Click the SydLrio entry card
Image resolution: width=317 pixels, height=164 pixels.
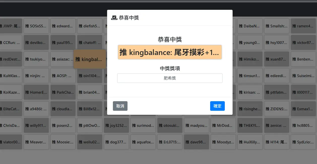point(303,142)
